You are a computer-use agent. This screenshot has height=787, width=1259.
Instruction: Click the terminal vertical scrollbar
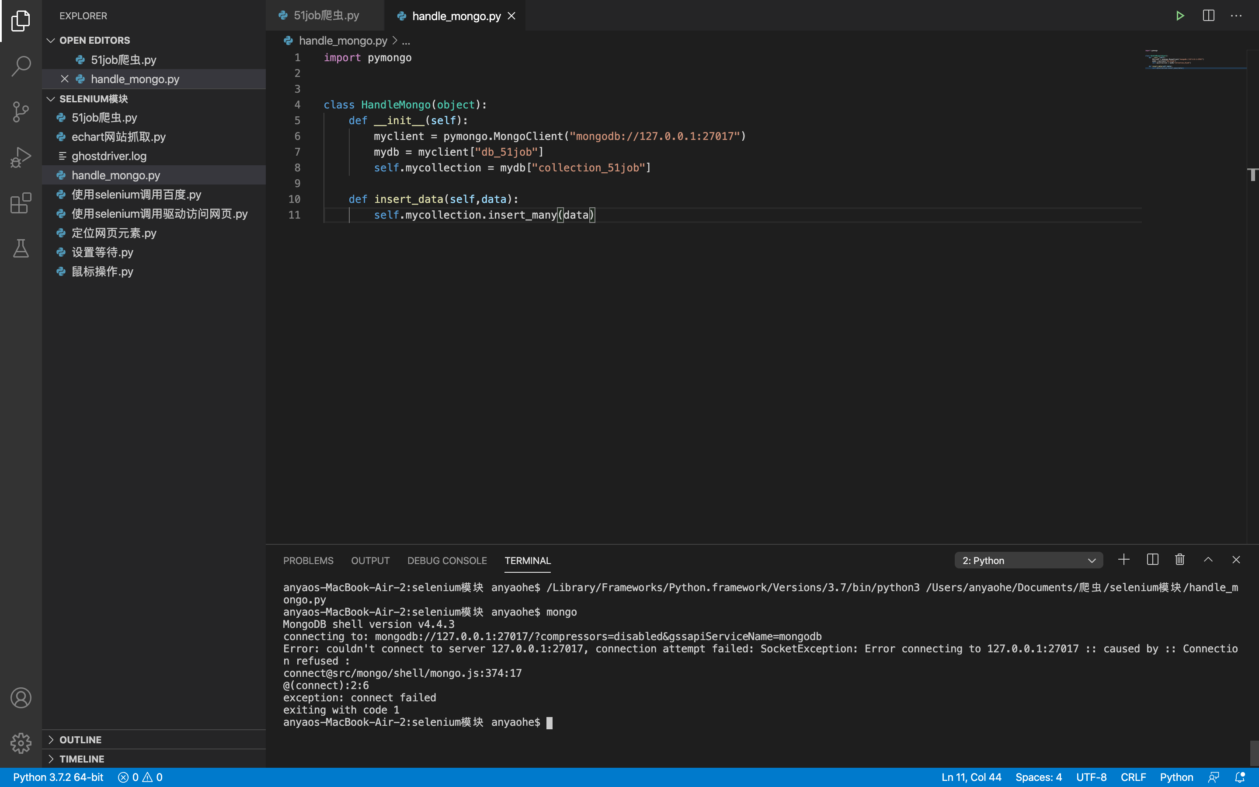(x=1254, y=753)
